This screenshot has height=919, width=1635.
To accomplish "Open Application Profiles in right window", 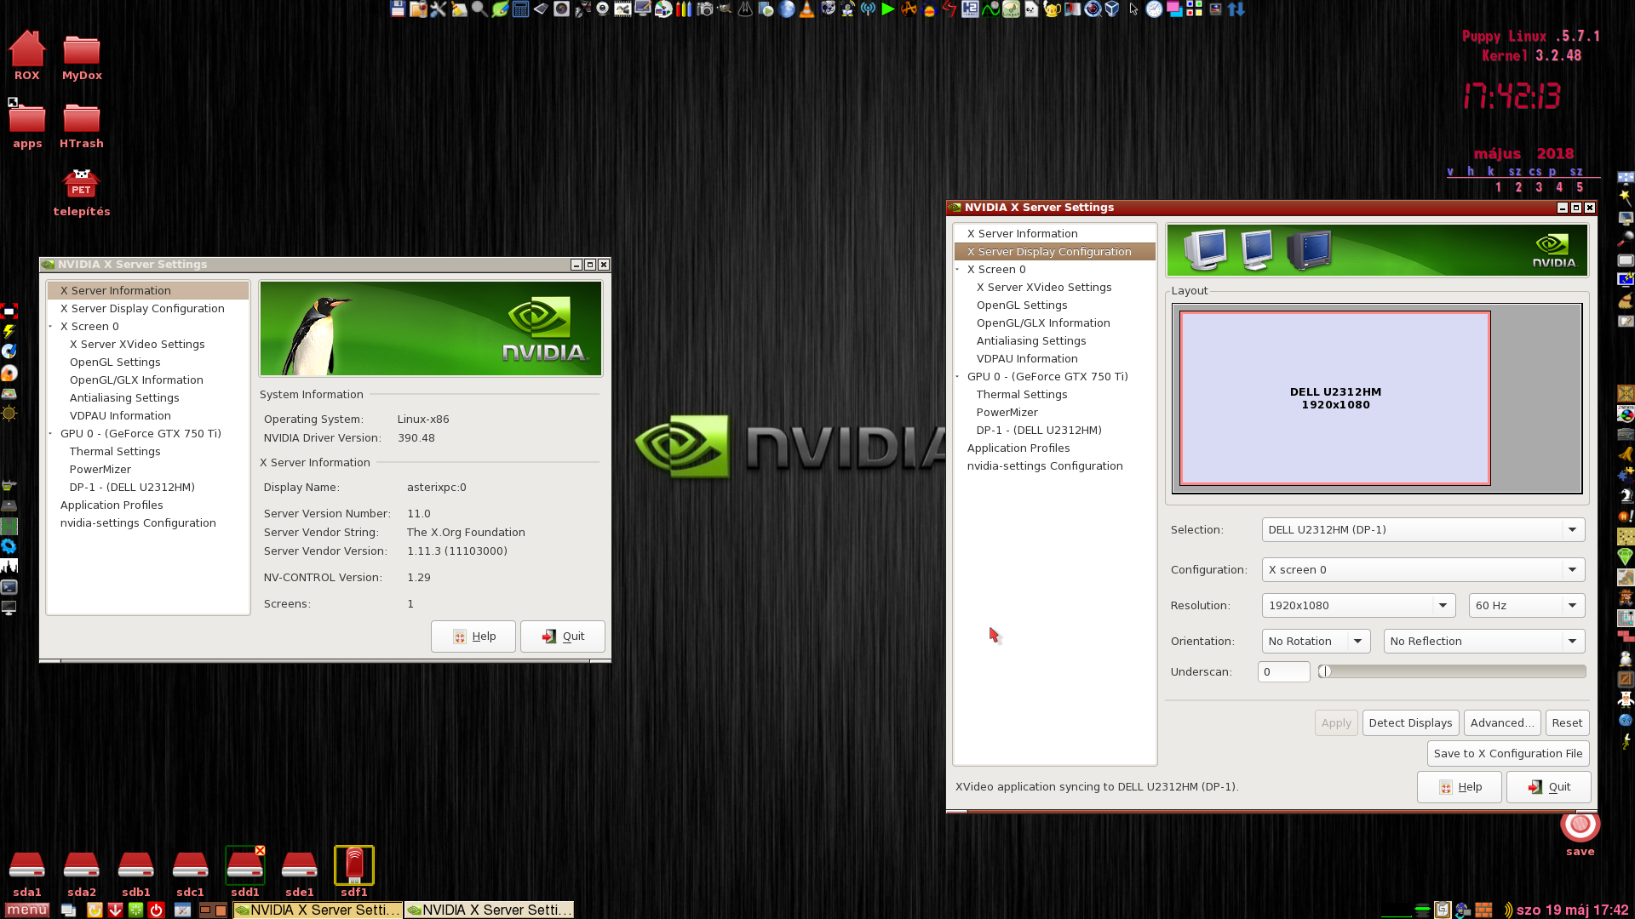I will click(x=1018, y=448).
